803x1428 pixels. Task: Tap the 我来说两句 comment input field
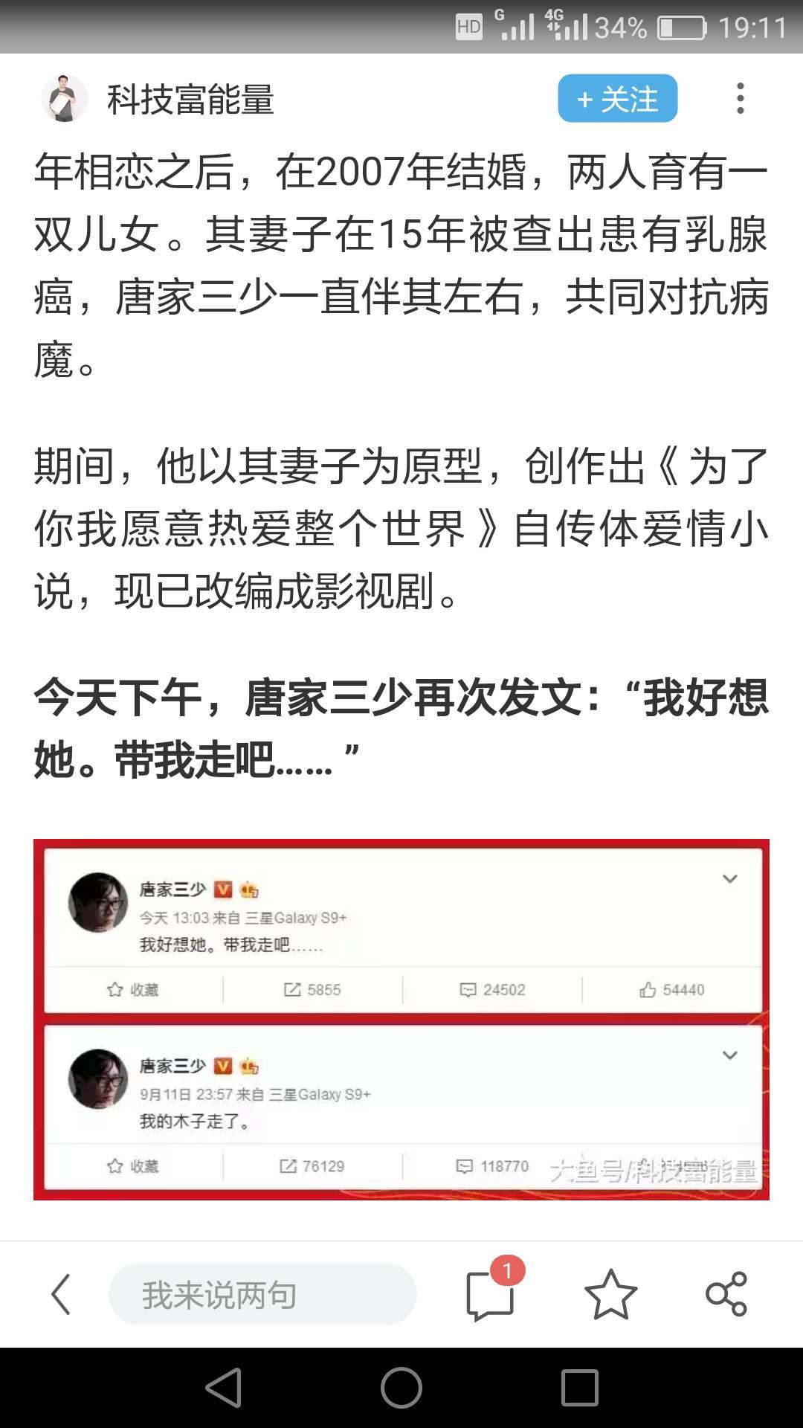[x=262, y=1294]
